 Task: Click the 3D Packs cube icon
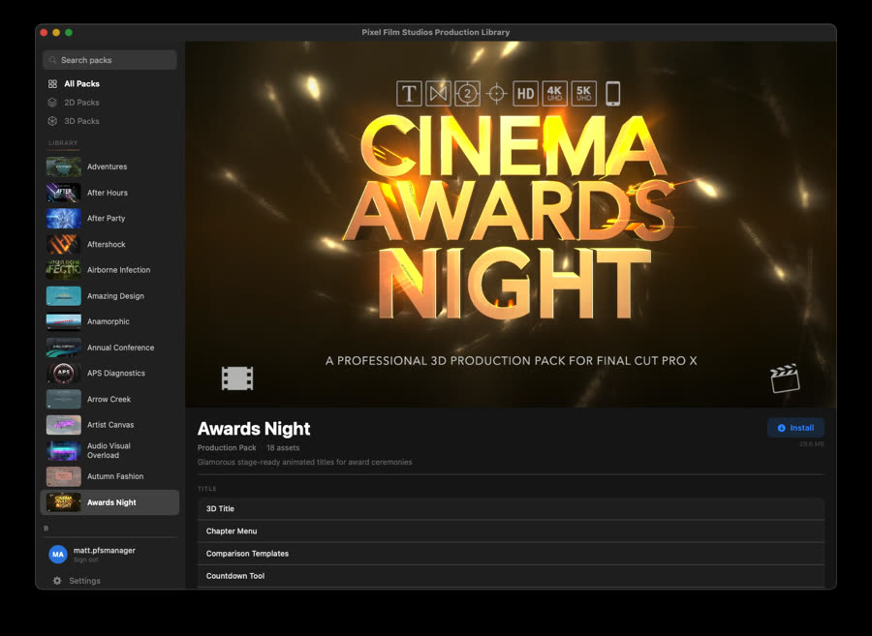point(53,121)
